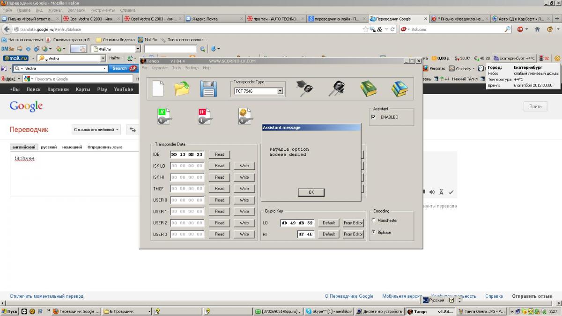Open Tango's Tools menu
The width and height of the screenshot is (562, 316).
(x=176, y=68)
